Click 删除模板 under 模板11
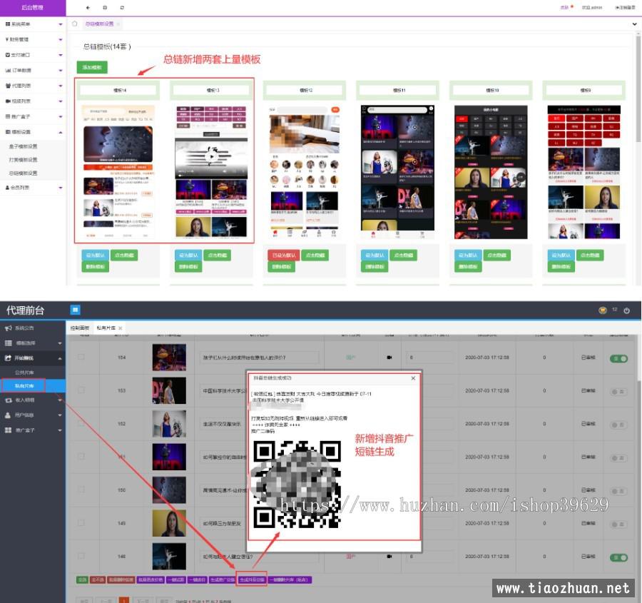The width and height of the screenshot is (642, 603). pyautogui.click(x=375, y=267)
